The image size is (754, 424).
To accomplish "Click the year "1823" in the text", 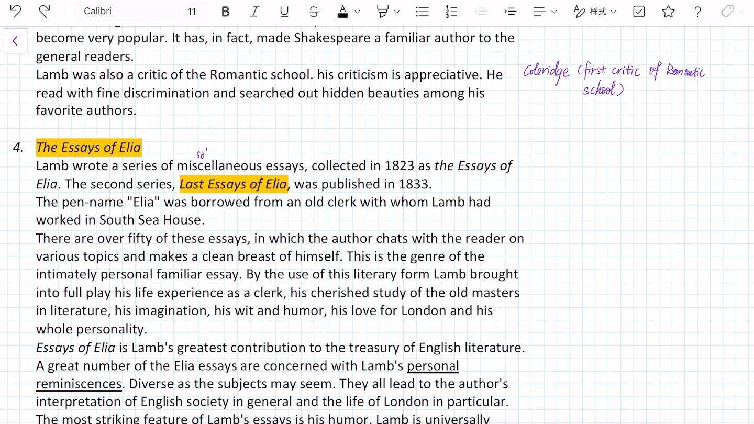I will tap(399, 166).
